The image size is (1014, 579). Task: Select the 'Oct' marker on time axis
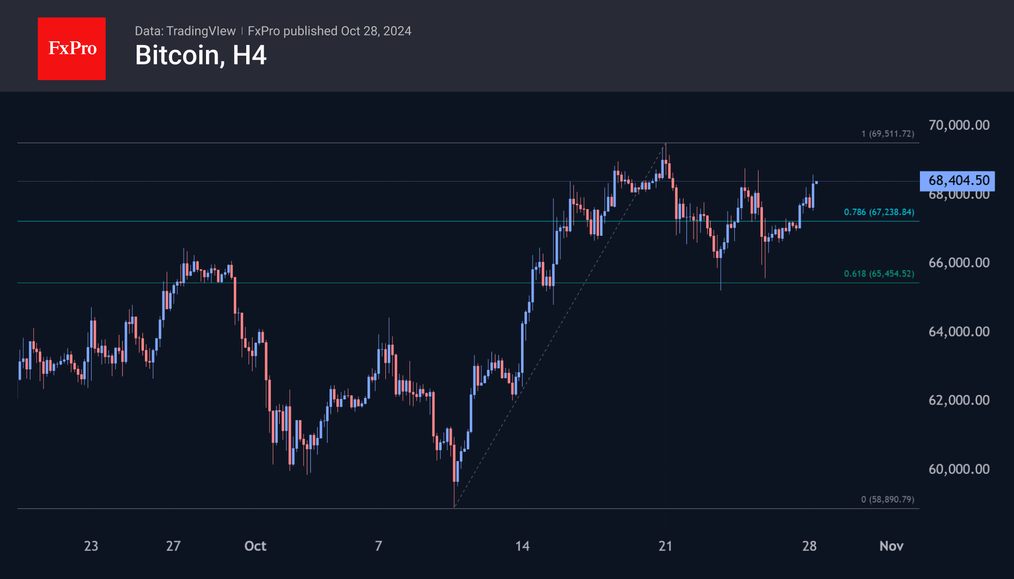(255, 546)
